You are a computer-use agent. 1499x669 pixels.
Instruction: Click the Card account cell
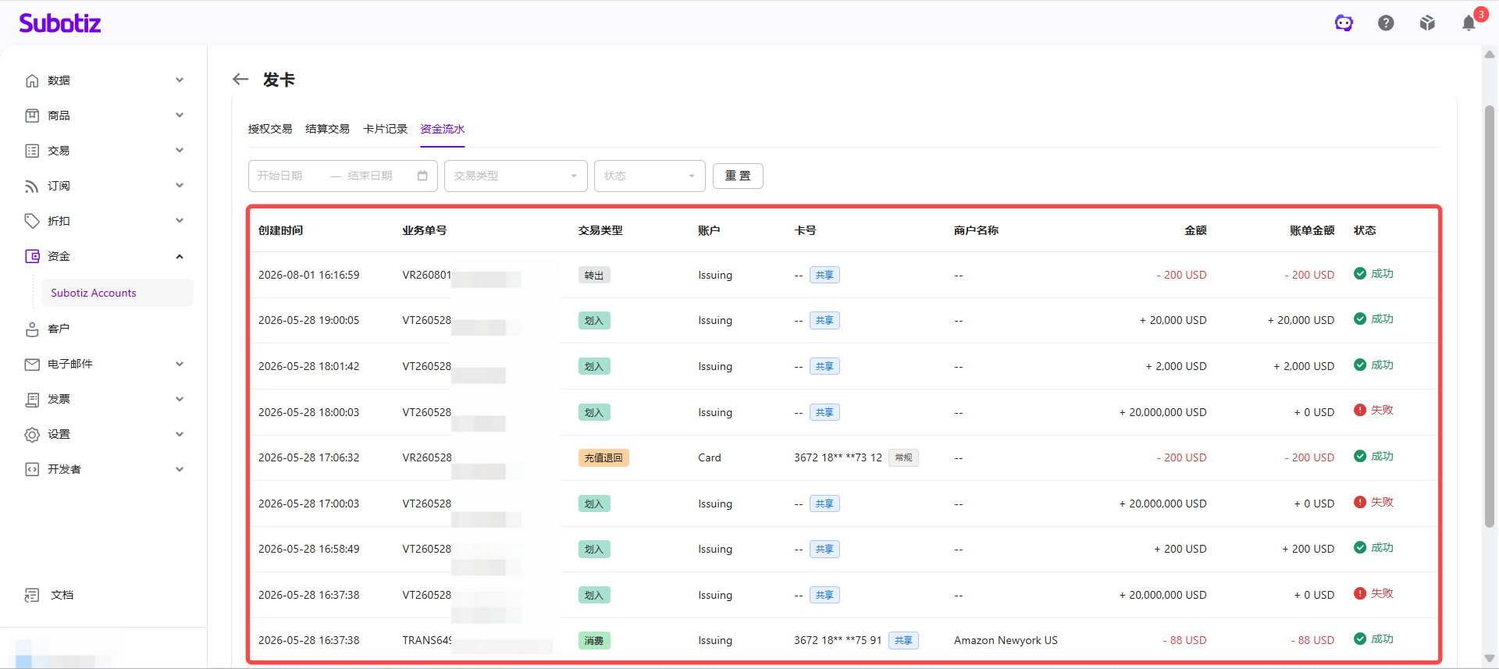tap(710, 457)
